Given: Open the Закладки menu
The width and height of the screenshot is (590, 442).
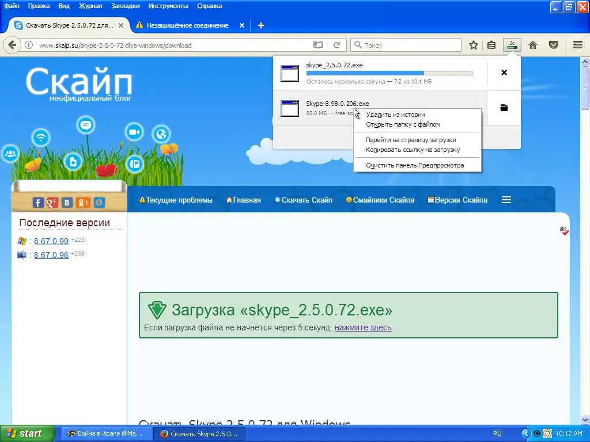Looking at the screenshot, I should [x=125, y=6].
